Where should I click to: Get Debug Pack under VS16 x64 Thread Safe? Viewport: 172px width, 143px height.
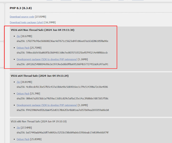[23, 94]
